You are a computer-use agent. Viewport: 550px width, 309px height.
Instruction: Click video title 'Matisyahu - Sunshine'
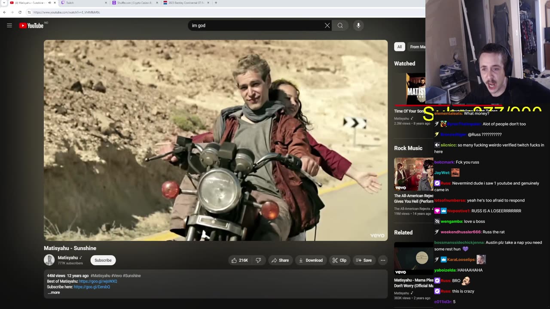(70, 248)
